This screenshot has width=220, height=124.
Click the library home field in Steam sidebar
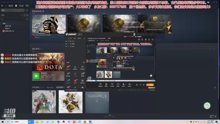coord(13,10)
